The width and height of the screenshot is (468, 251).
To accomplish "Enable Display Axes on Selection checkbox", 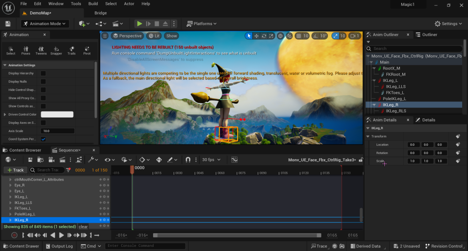I will (x=43, y=123).
